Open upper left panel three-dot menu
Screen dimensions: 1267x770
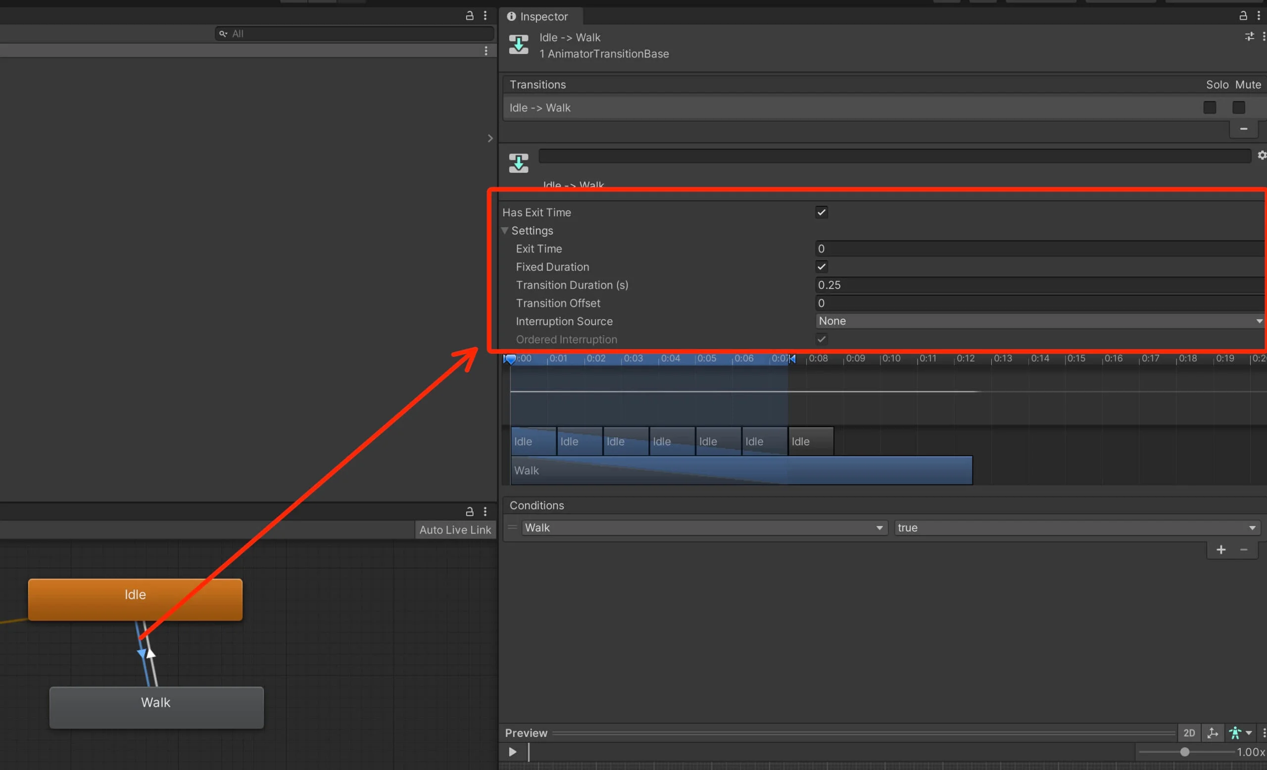tap(485, 16)
